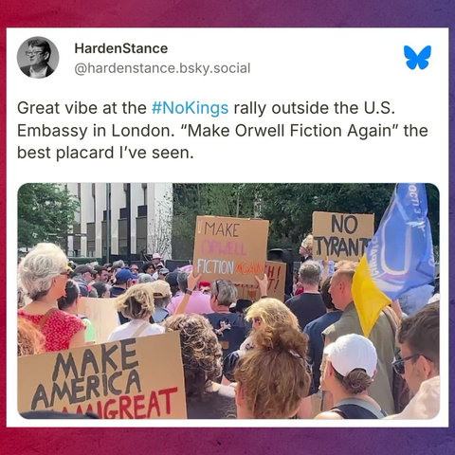455x455 pixels.
Task: Click the partially hidden orange sign behind the Orwell placard
Action: (x=276, y=281)
